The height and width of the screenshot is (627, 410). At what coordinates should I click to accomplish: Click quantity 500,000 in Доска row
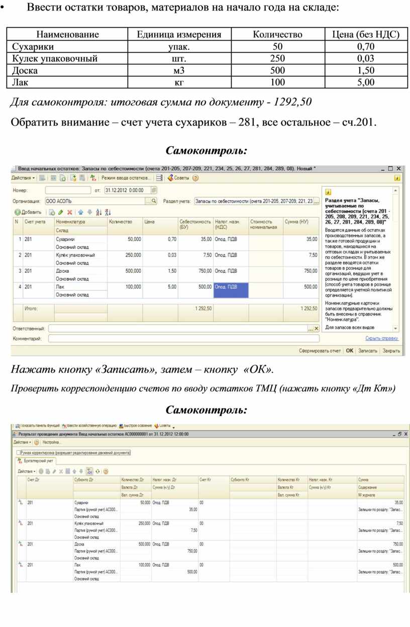pos(133,271)
